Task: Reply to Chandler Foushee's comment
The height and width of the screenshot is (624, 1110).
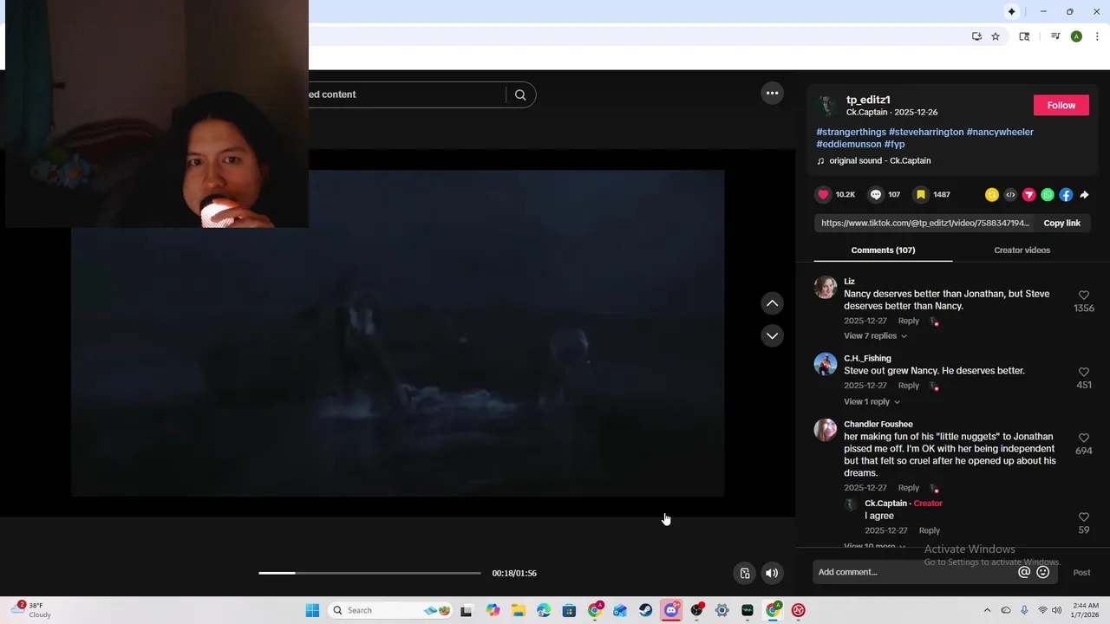Action: click(x=908, y=488)
